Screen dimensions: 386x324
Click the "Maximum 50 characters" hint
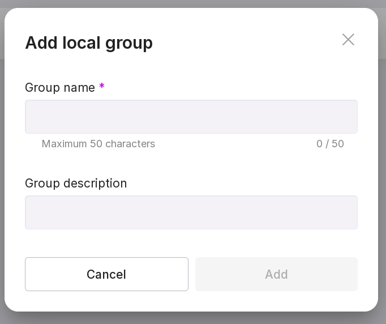pos(98,144)
